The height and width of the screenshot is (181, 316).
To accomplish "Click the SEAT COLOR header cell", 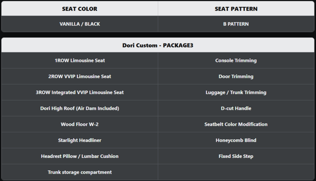I will click(80, 8).
